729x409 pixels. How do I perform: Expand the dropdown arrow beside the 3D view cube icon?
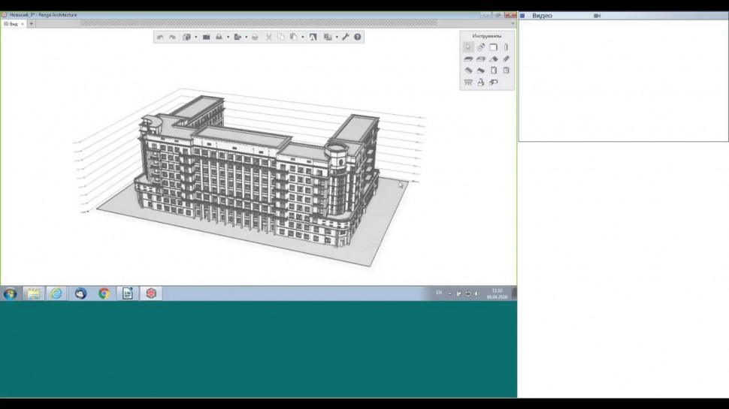196,37
